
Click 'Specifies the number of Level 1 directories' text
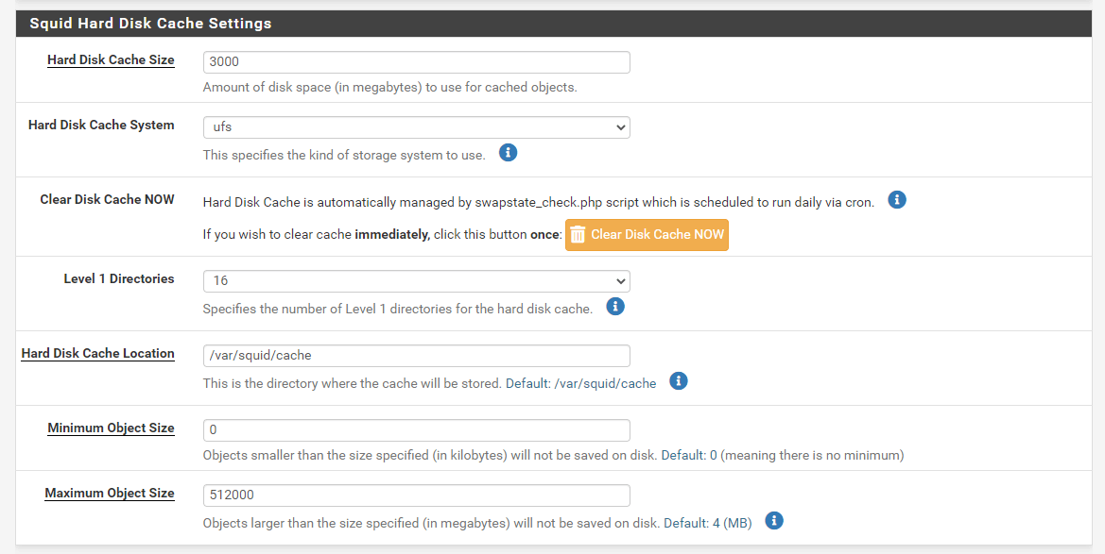(397, 309)
